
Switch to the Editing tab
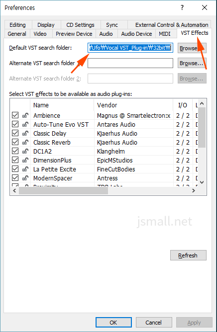click(x=17, y=25)
